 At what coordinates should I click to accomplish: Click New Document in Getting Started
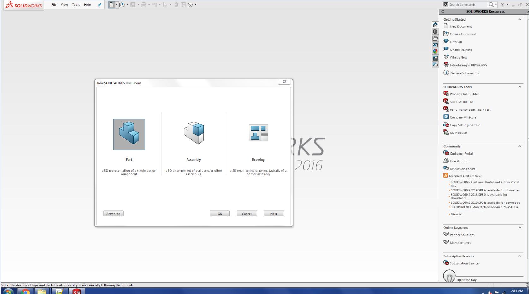pos(461,26)
